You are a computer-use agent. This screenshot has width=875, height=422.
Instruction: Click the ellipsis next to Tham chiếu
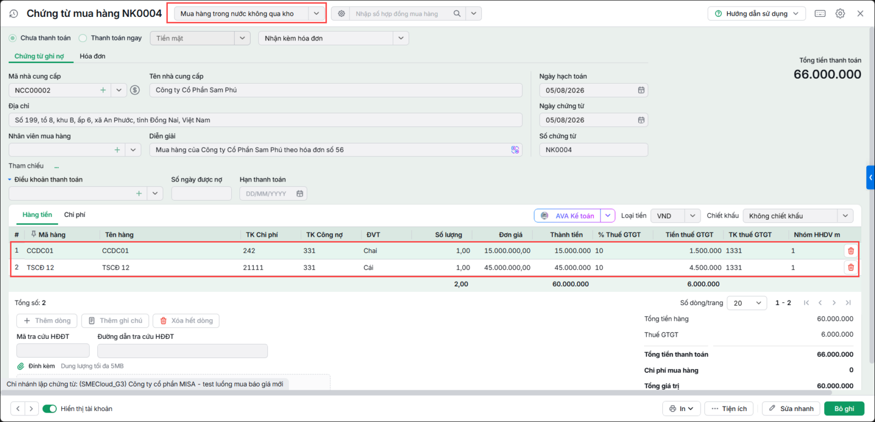56,167
